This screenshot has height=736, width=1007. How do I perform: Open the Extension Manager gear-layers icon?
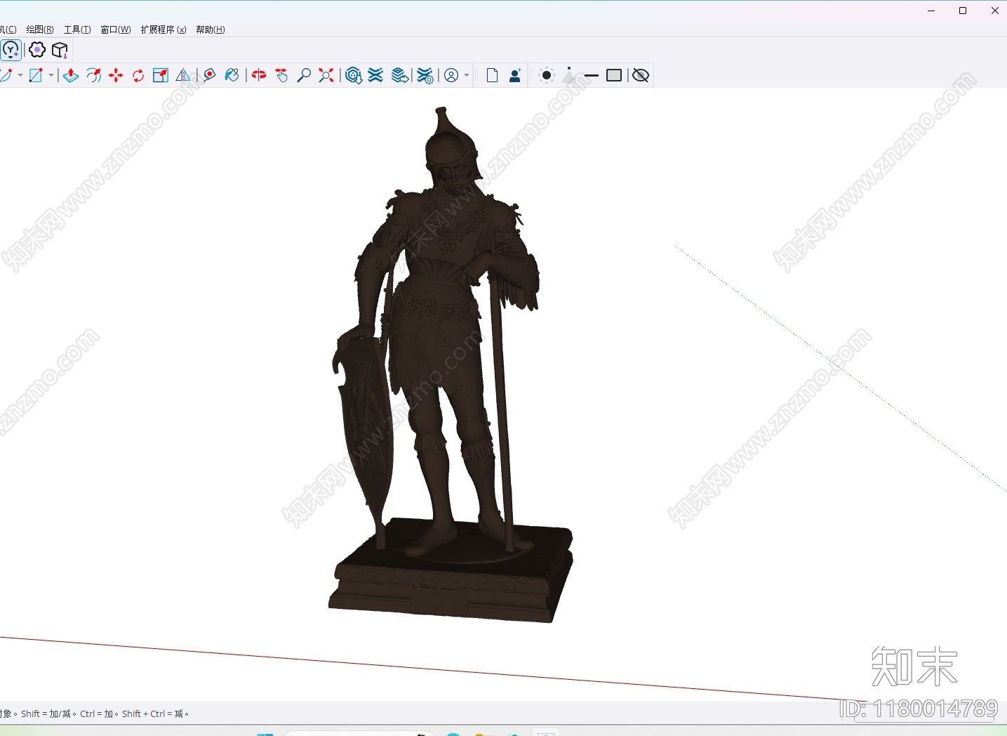tap(425, 75)
